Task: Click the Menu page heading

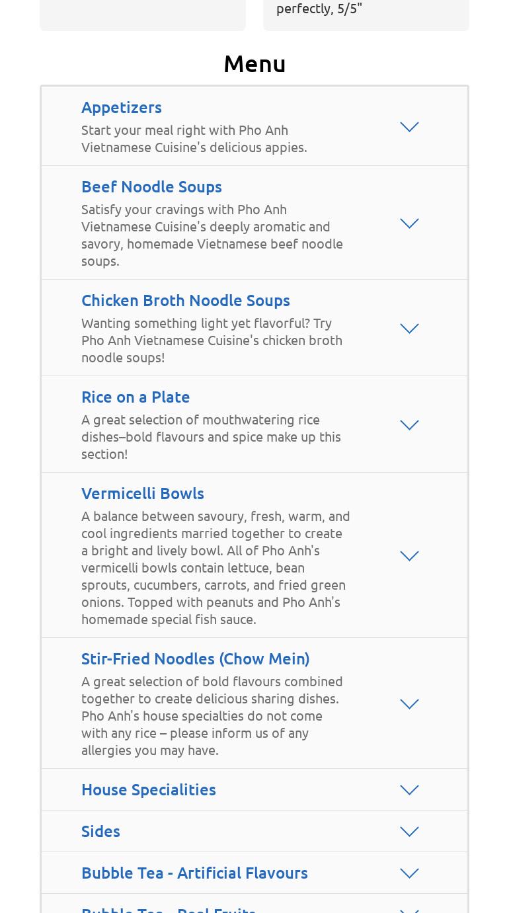Action: tap(255, 64)
